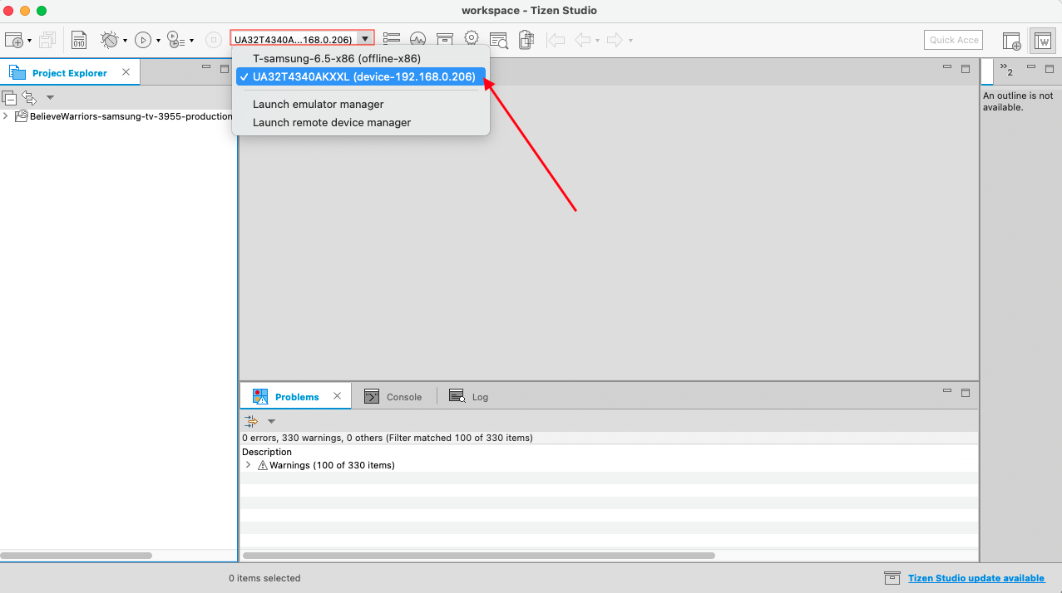Expand the BelieveWarriors-samsung-tv-3955-production project

tap(6, 116)
